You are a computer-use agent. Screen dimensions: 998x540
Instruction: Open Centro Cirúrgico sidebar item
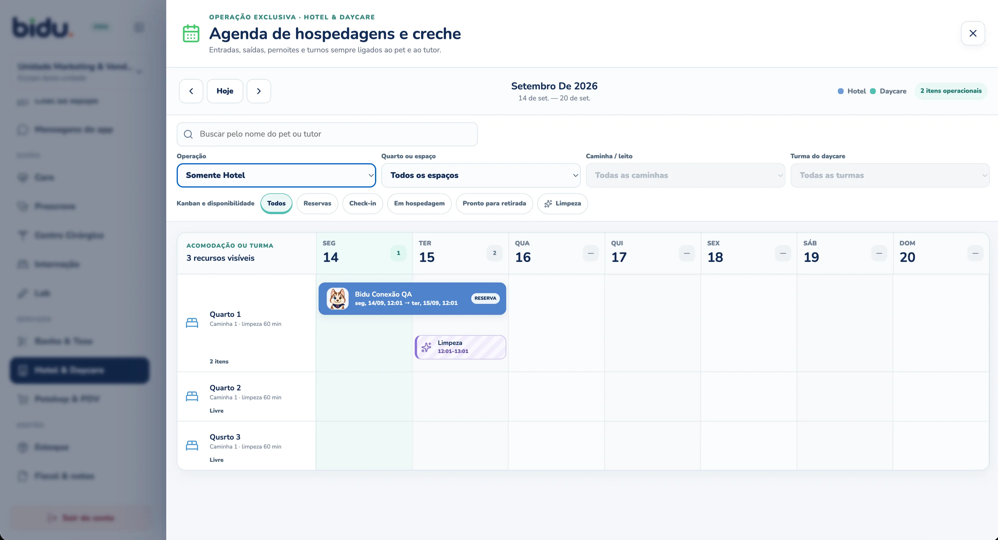pyautogui.click(x=79, y=235)
